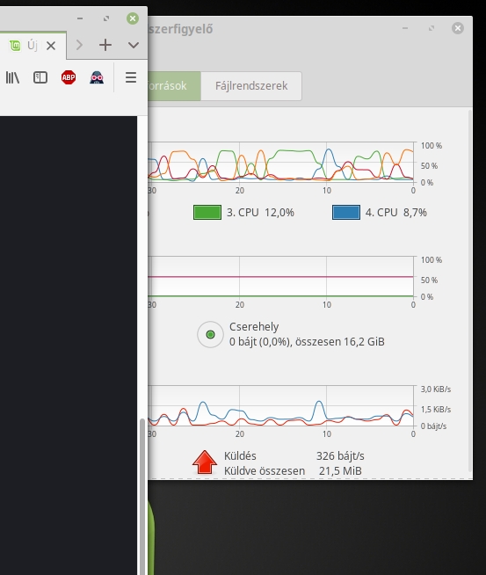
Task: Open the Firefox hamburger menu
Action: point(131,77)
